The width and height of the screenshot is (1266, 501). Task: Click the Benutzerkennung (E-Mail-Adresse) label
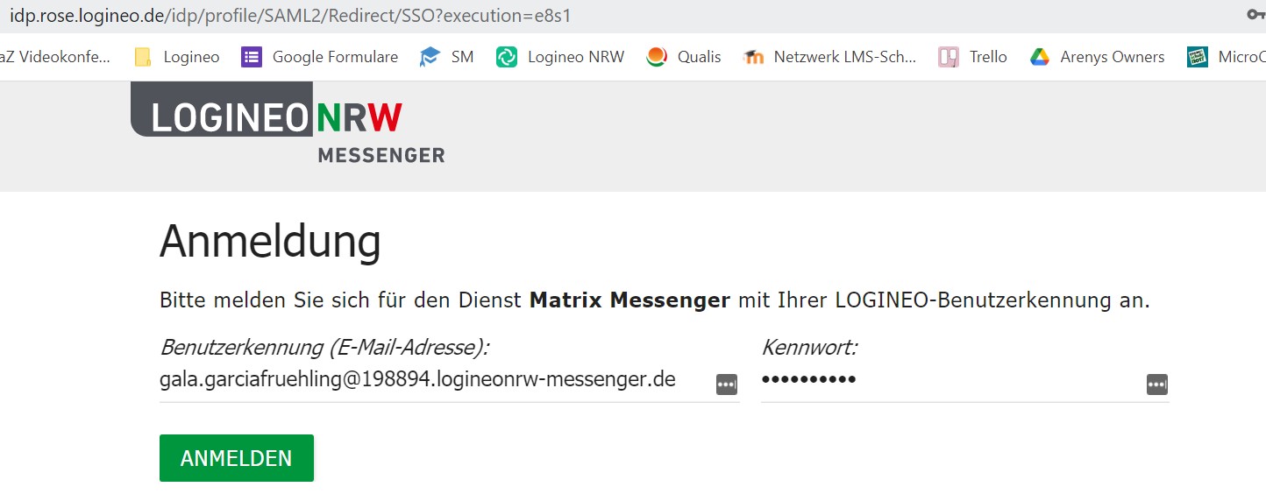point(324,348)
